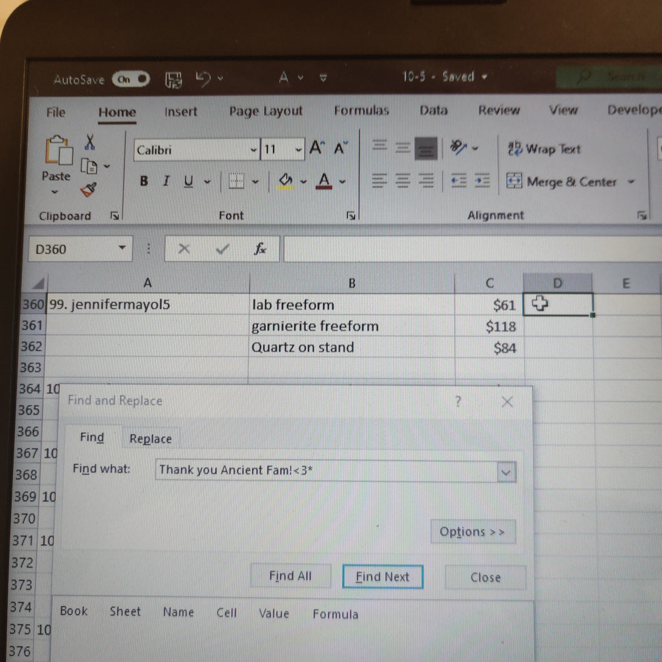Screen dimensions: 662x662
Task: Open underline style dropdown arrow
Action: (207, 182)
